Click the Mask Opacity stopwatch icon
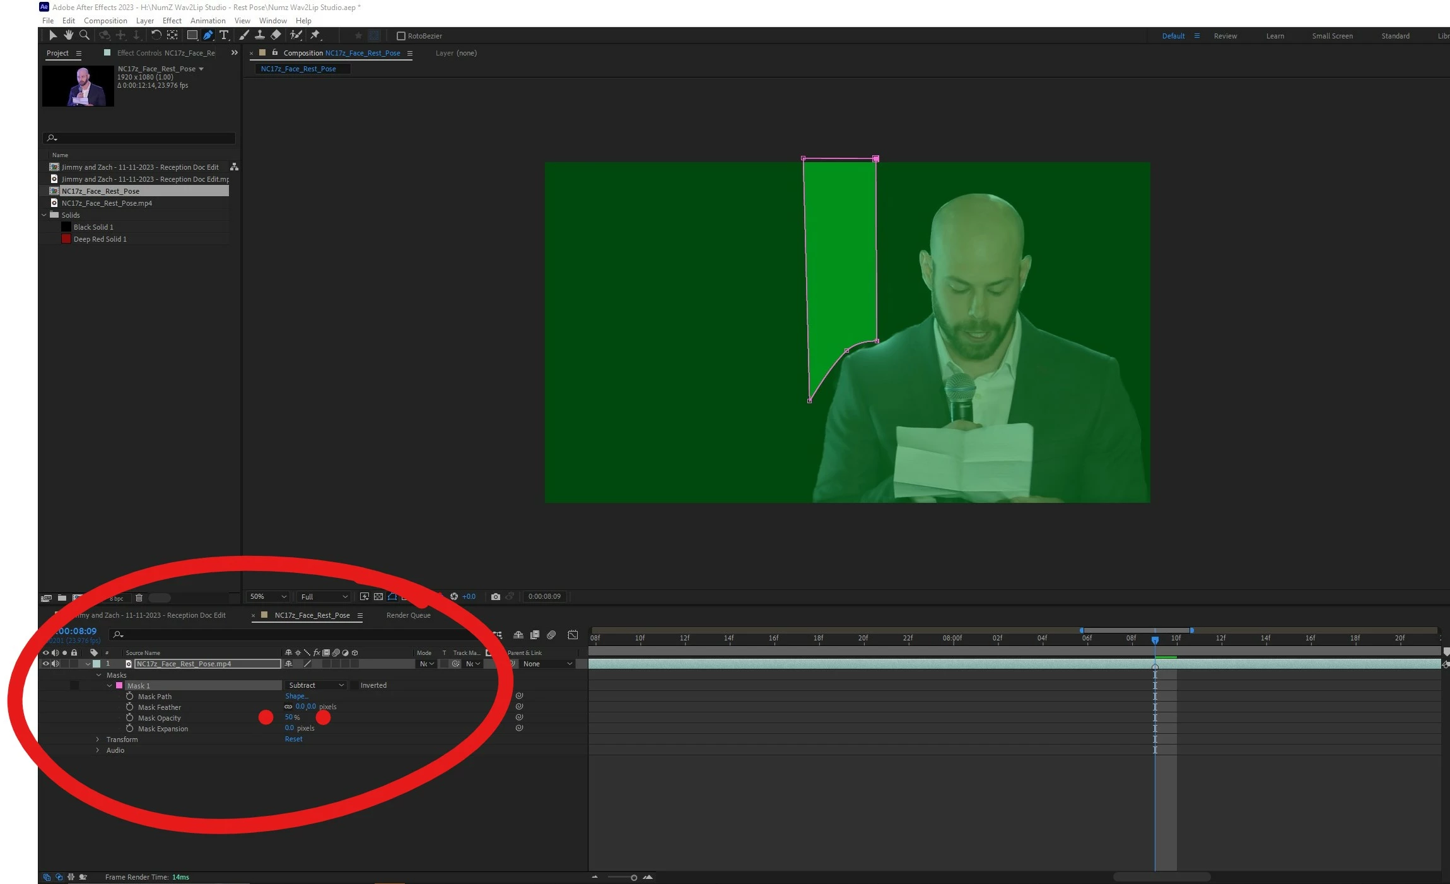 [x=129, y=718]
